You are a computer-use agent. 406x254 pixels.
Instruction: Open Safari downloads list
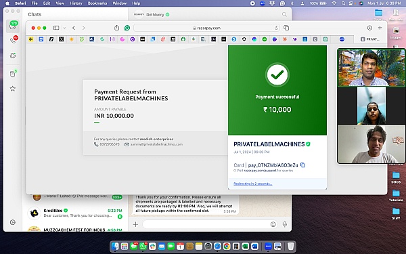369,28
